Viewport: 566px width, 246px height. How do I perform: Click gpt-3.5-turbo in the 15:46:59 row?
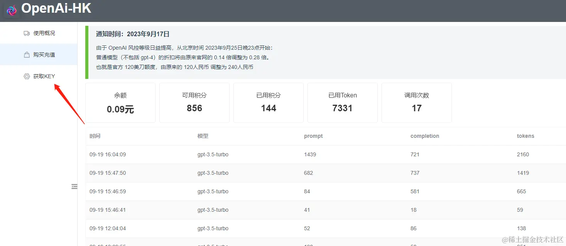pos(213,191)
